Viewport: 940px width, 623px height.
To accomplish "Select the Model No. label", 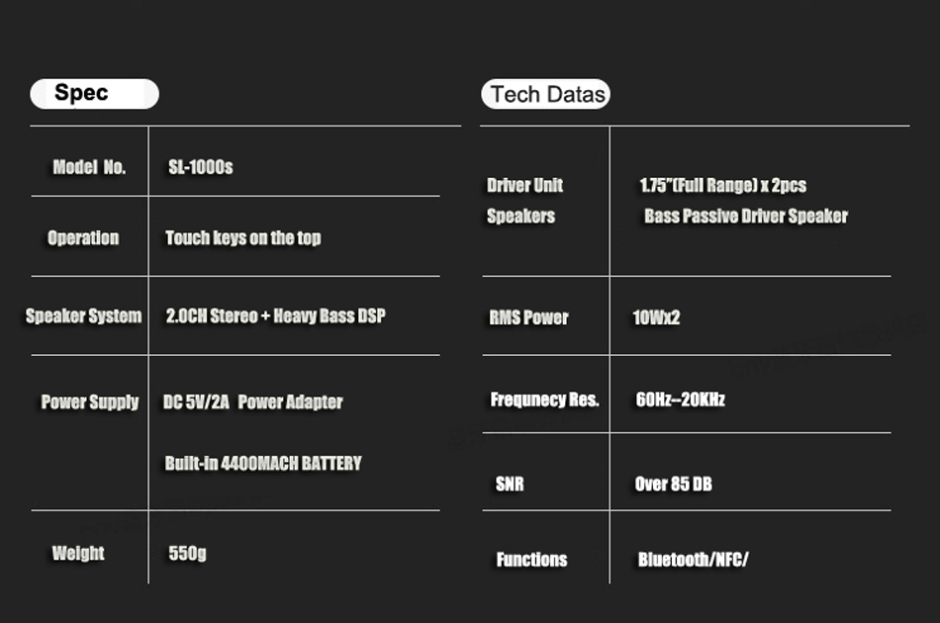I will tap(89, 167).
